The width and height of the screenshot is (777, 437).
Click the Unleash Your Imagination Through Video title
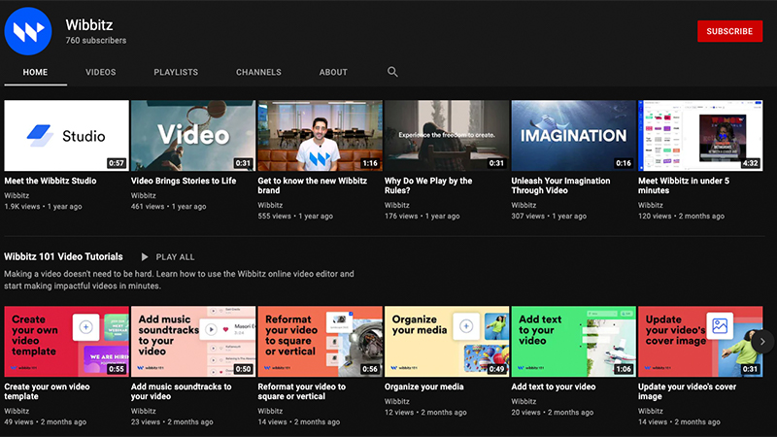(560, 185)
